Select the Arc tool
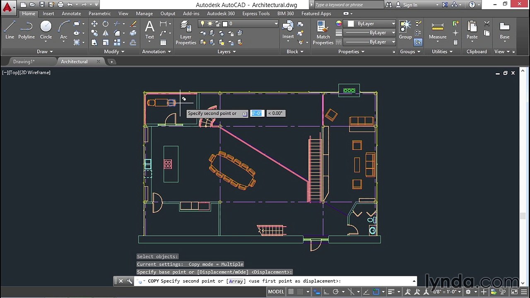The width and height of the screenshot is (530, 298). (64, 30)
